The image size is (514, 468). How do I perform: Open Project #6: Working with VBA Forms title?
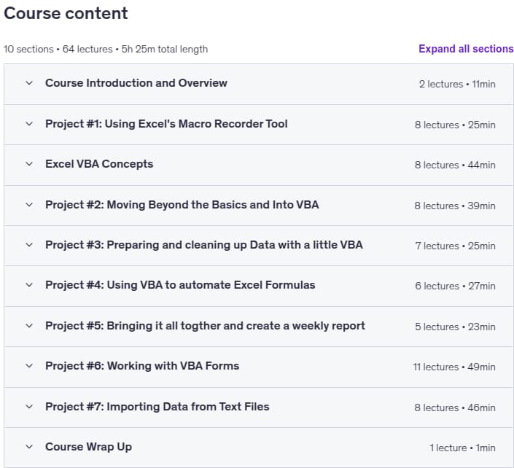[142, 366]
